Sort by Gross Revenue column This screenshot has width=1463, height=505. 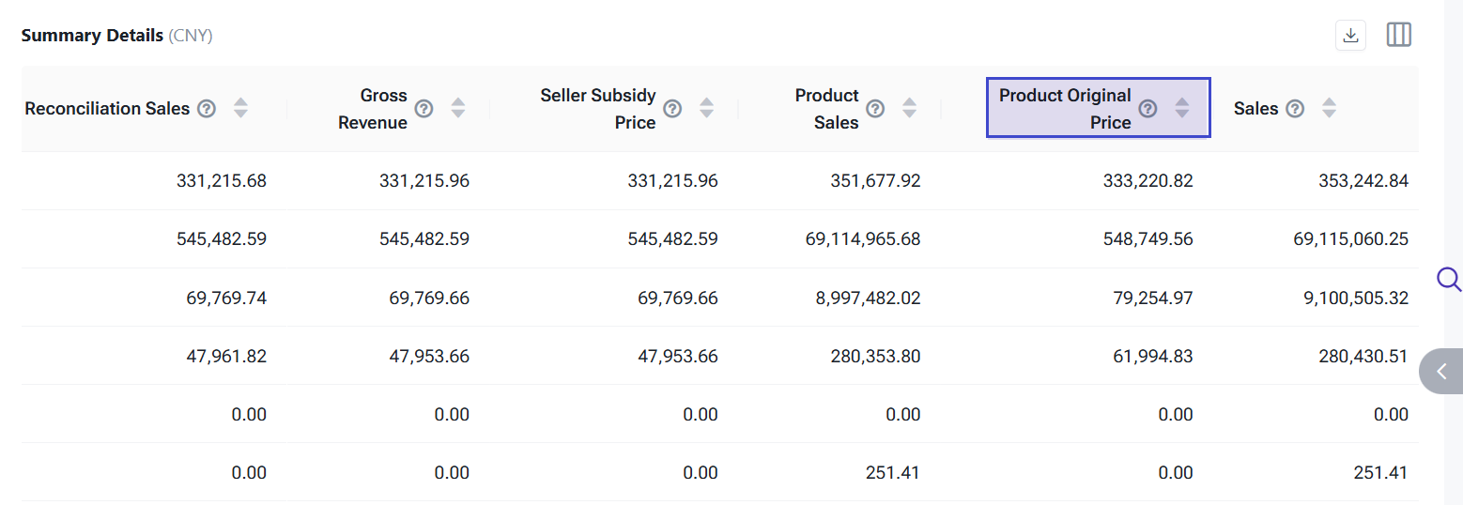pos(458,108)
